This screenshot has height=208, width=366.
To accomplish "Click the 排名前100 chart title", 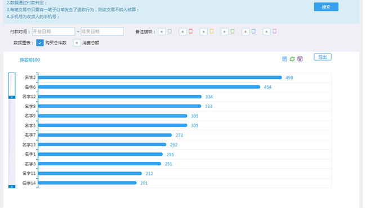I will pyautogui.click(x=30, y=60).
